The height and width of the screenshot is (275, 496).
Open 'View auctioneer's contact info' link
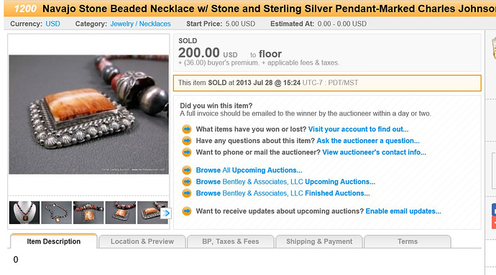click(375, 152)
